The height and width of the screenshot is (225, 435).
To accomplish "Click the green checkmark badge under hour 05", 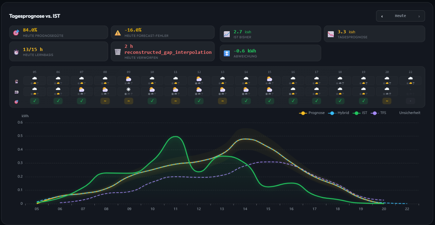I will point(34,101).
